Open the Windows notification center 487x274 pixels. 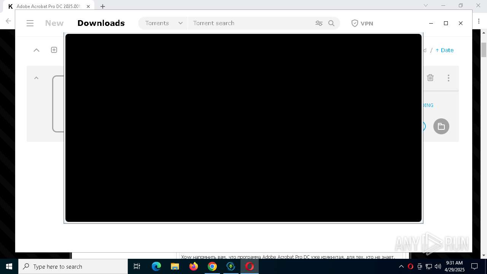(x=474, y=266)
